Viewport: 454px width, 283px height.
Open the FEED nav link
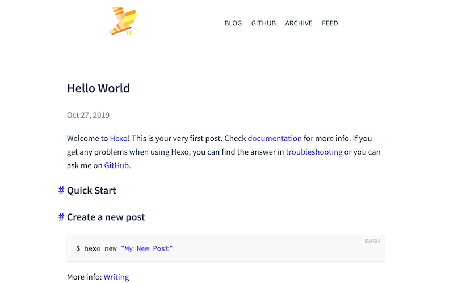tap(330, 23)
